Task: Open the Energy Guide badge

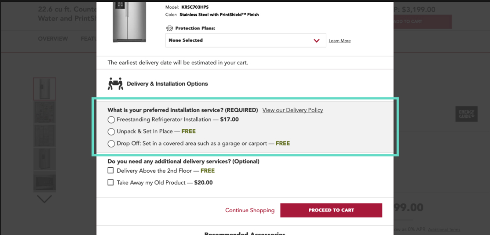Action: [466, 114]
